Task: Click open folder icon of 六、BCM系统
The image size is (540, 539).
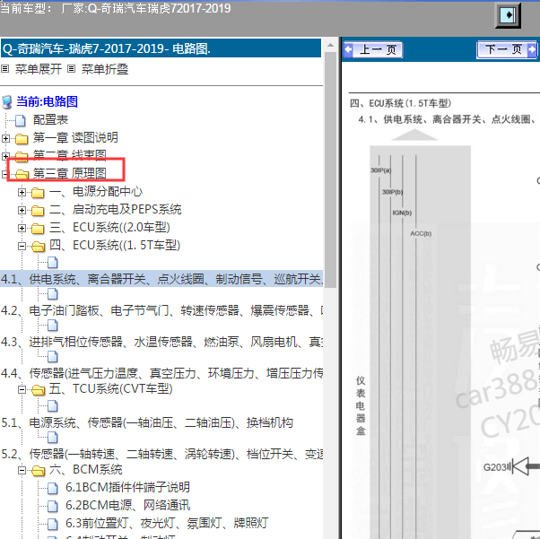Action: (38, 471)
